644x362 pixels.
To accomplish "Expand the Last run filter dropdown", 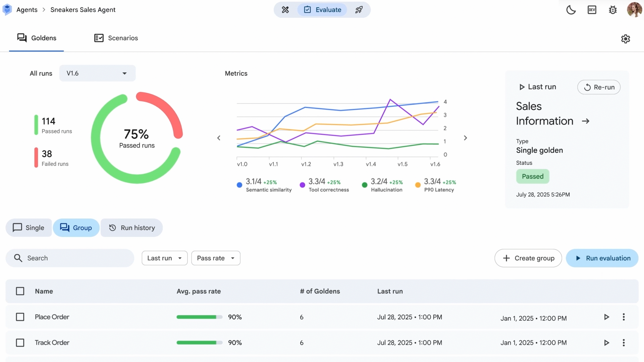I will 164,258.
